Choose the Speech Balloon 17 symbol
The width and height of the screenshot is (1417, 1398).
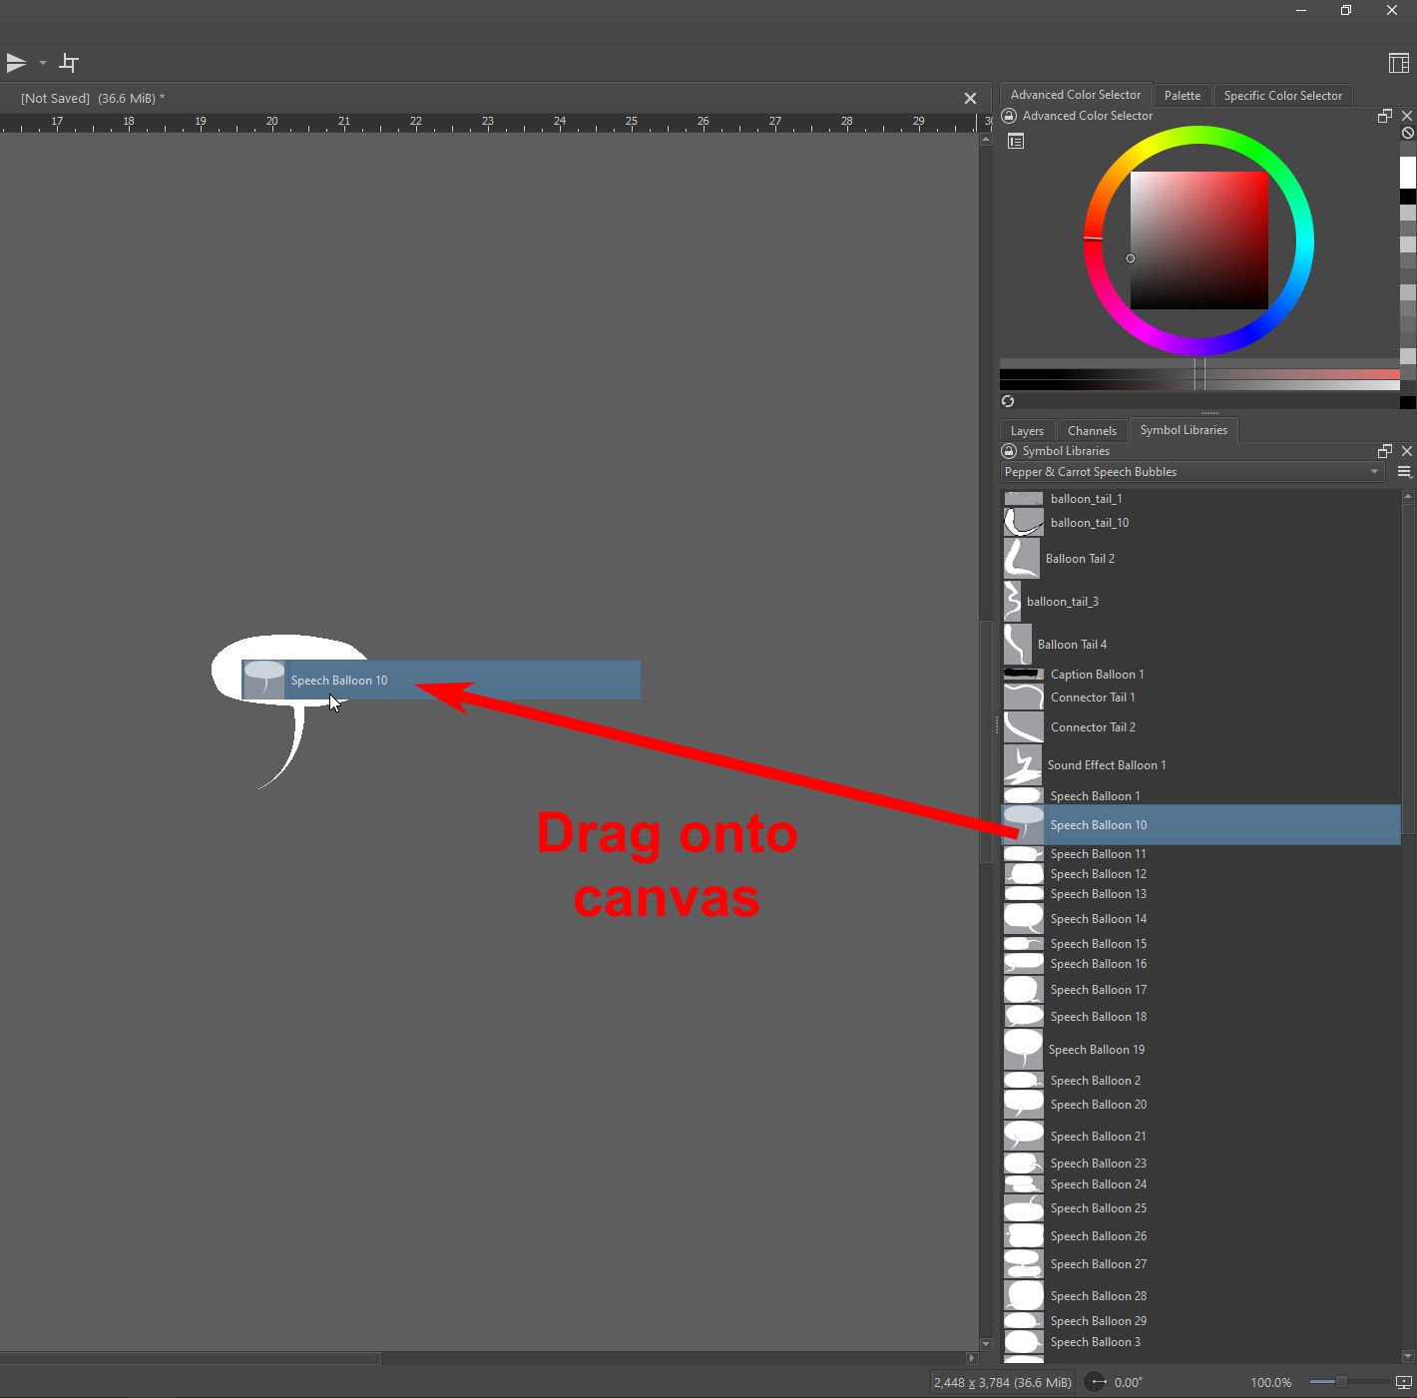tap(1201, 990)
